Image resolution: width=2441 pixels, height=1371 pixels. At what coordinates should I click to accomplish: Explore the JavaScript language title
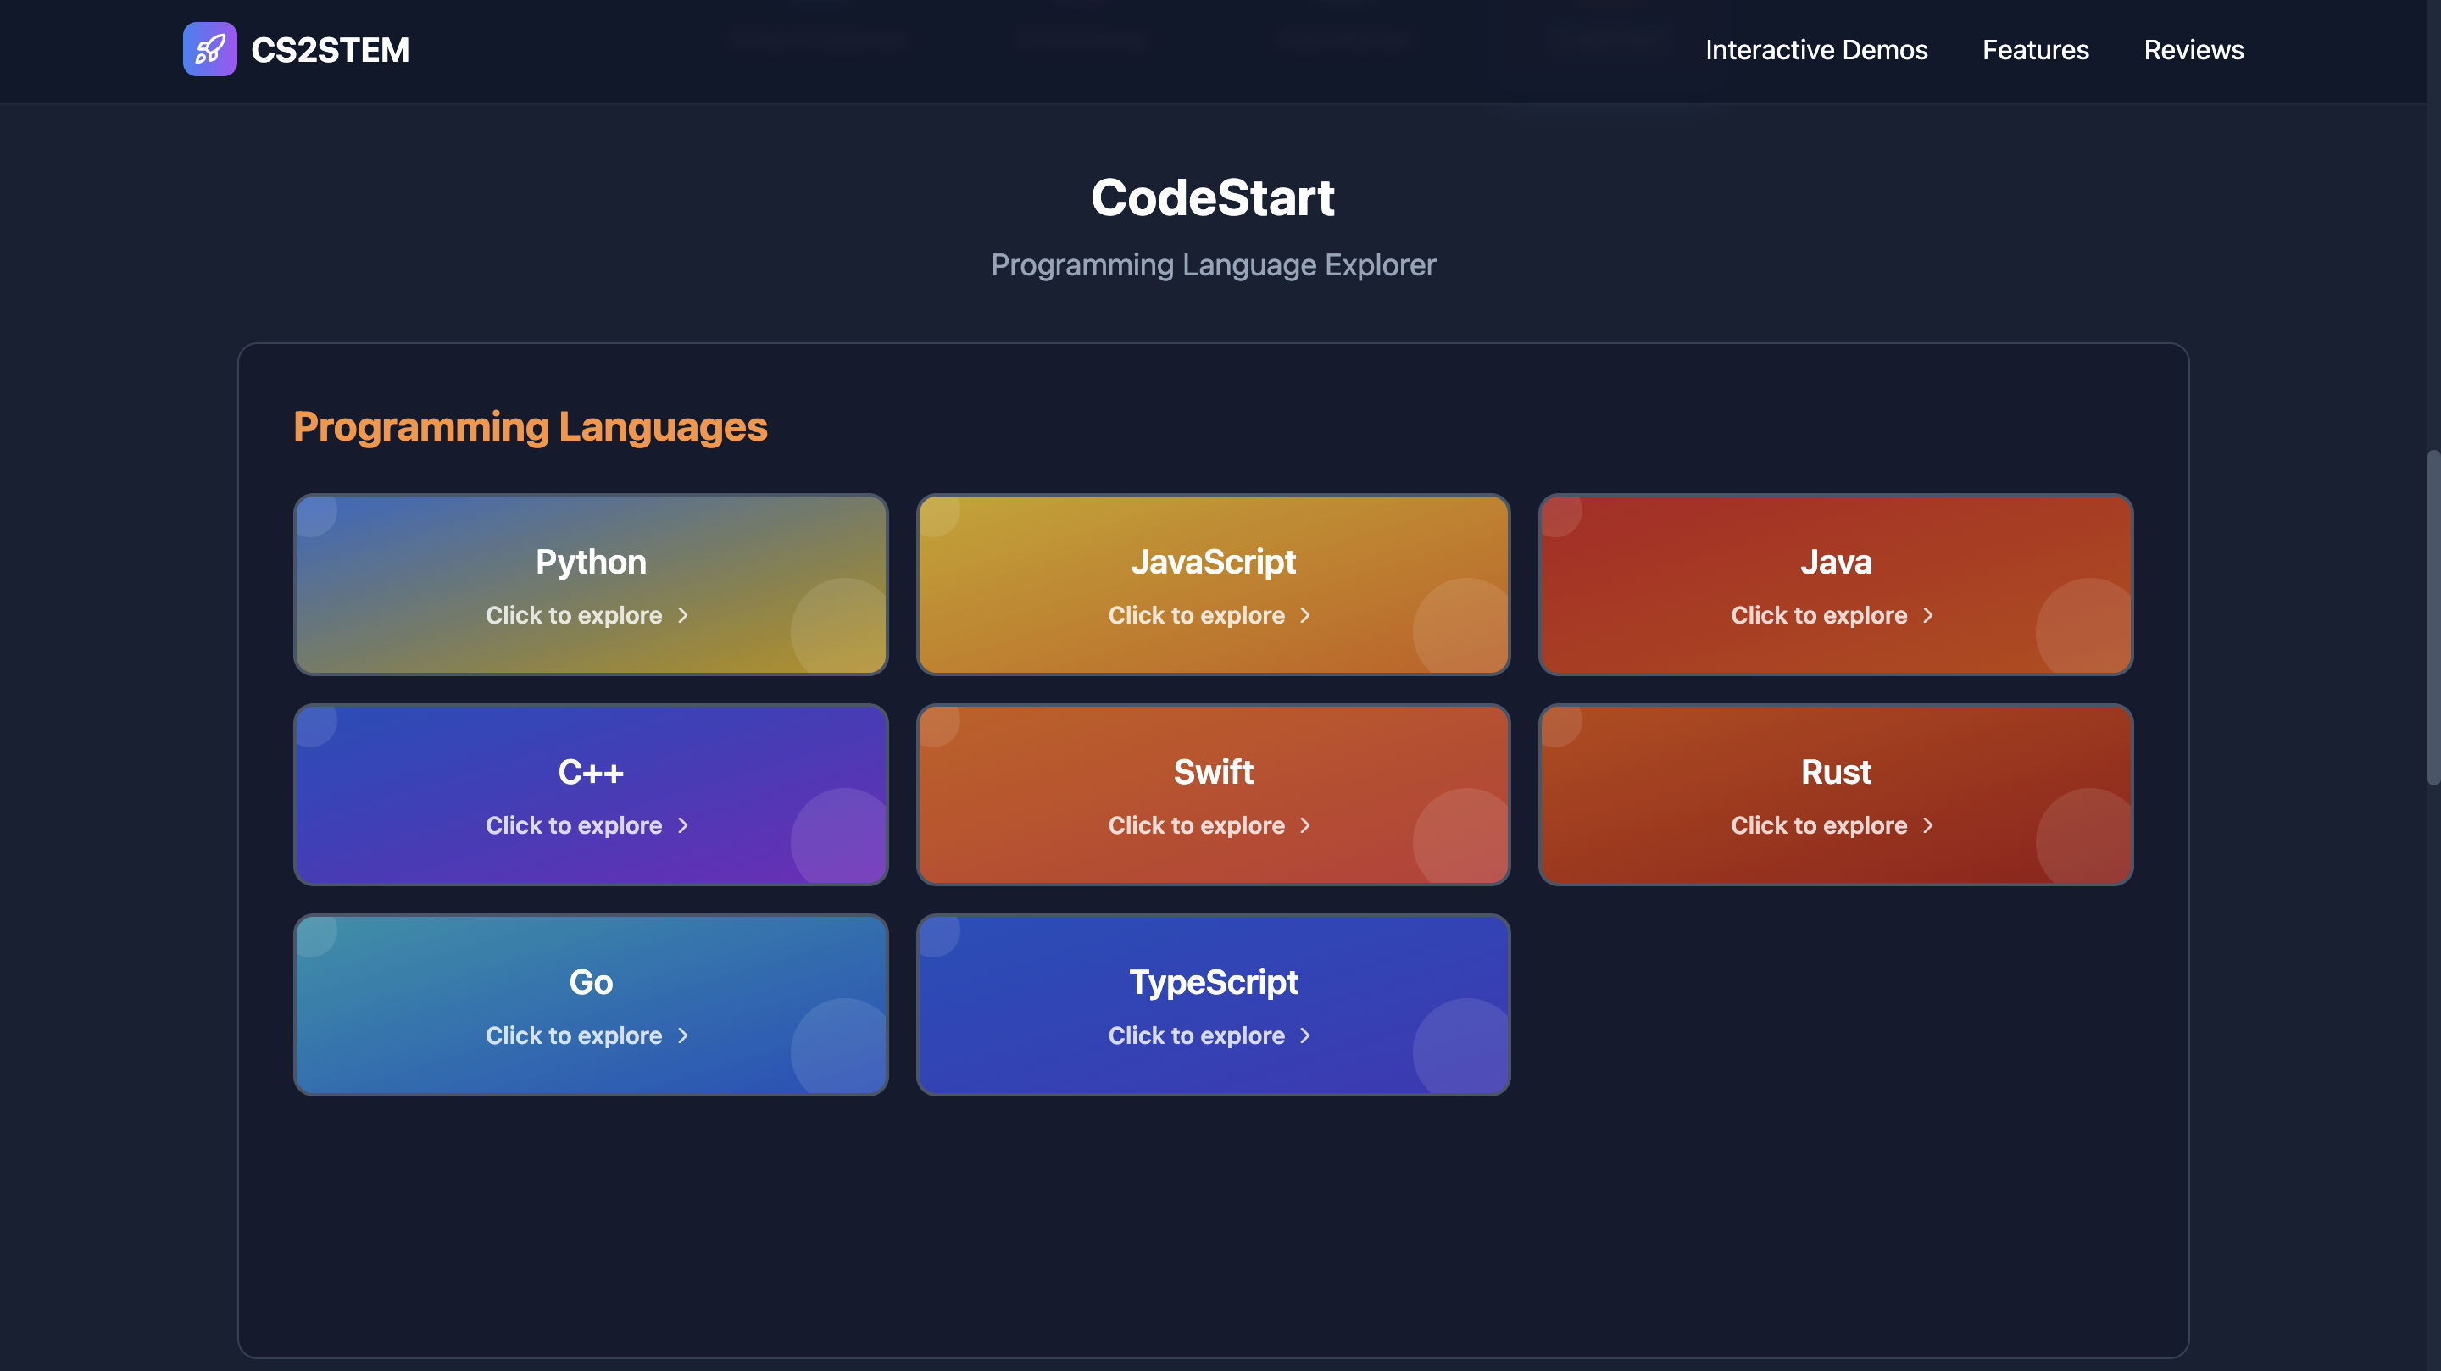pos(1213,562)
